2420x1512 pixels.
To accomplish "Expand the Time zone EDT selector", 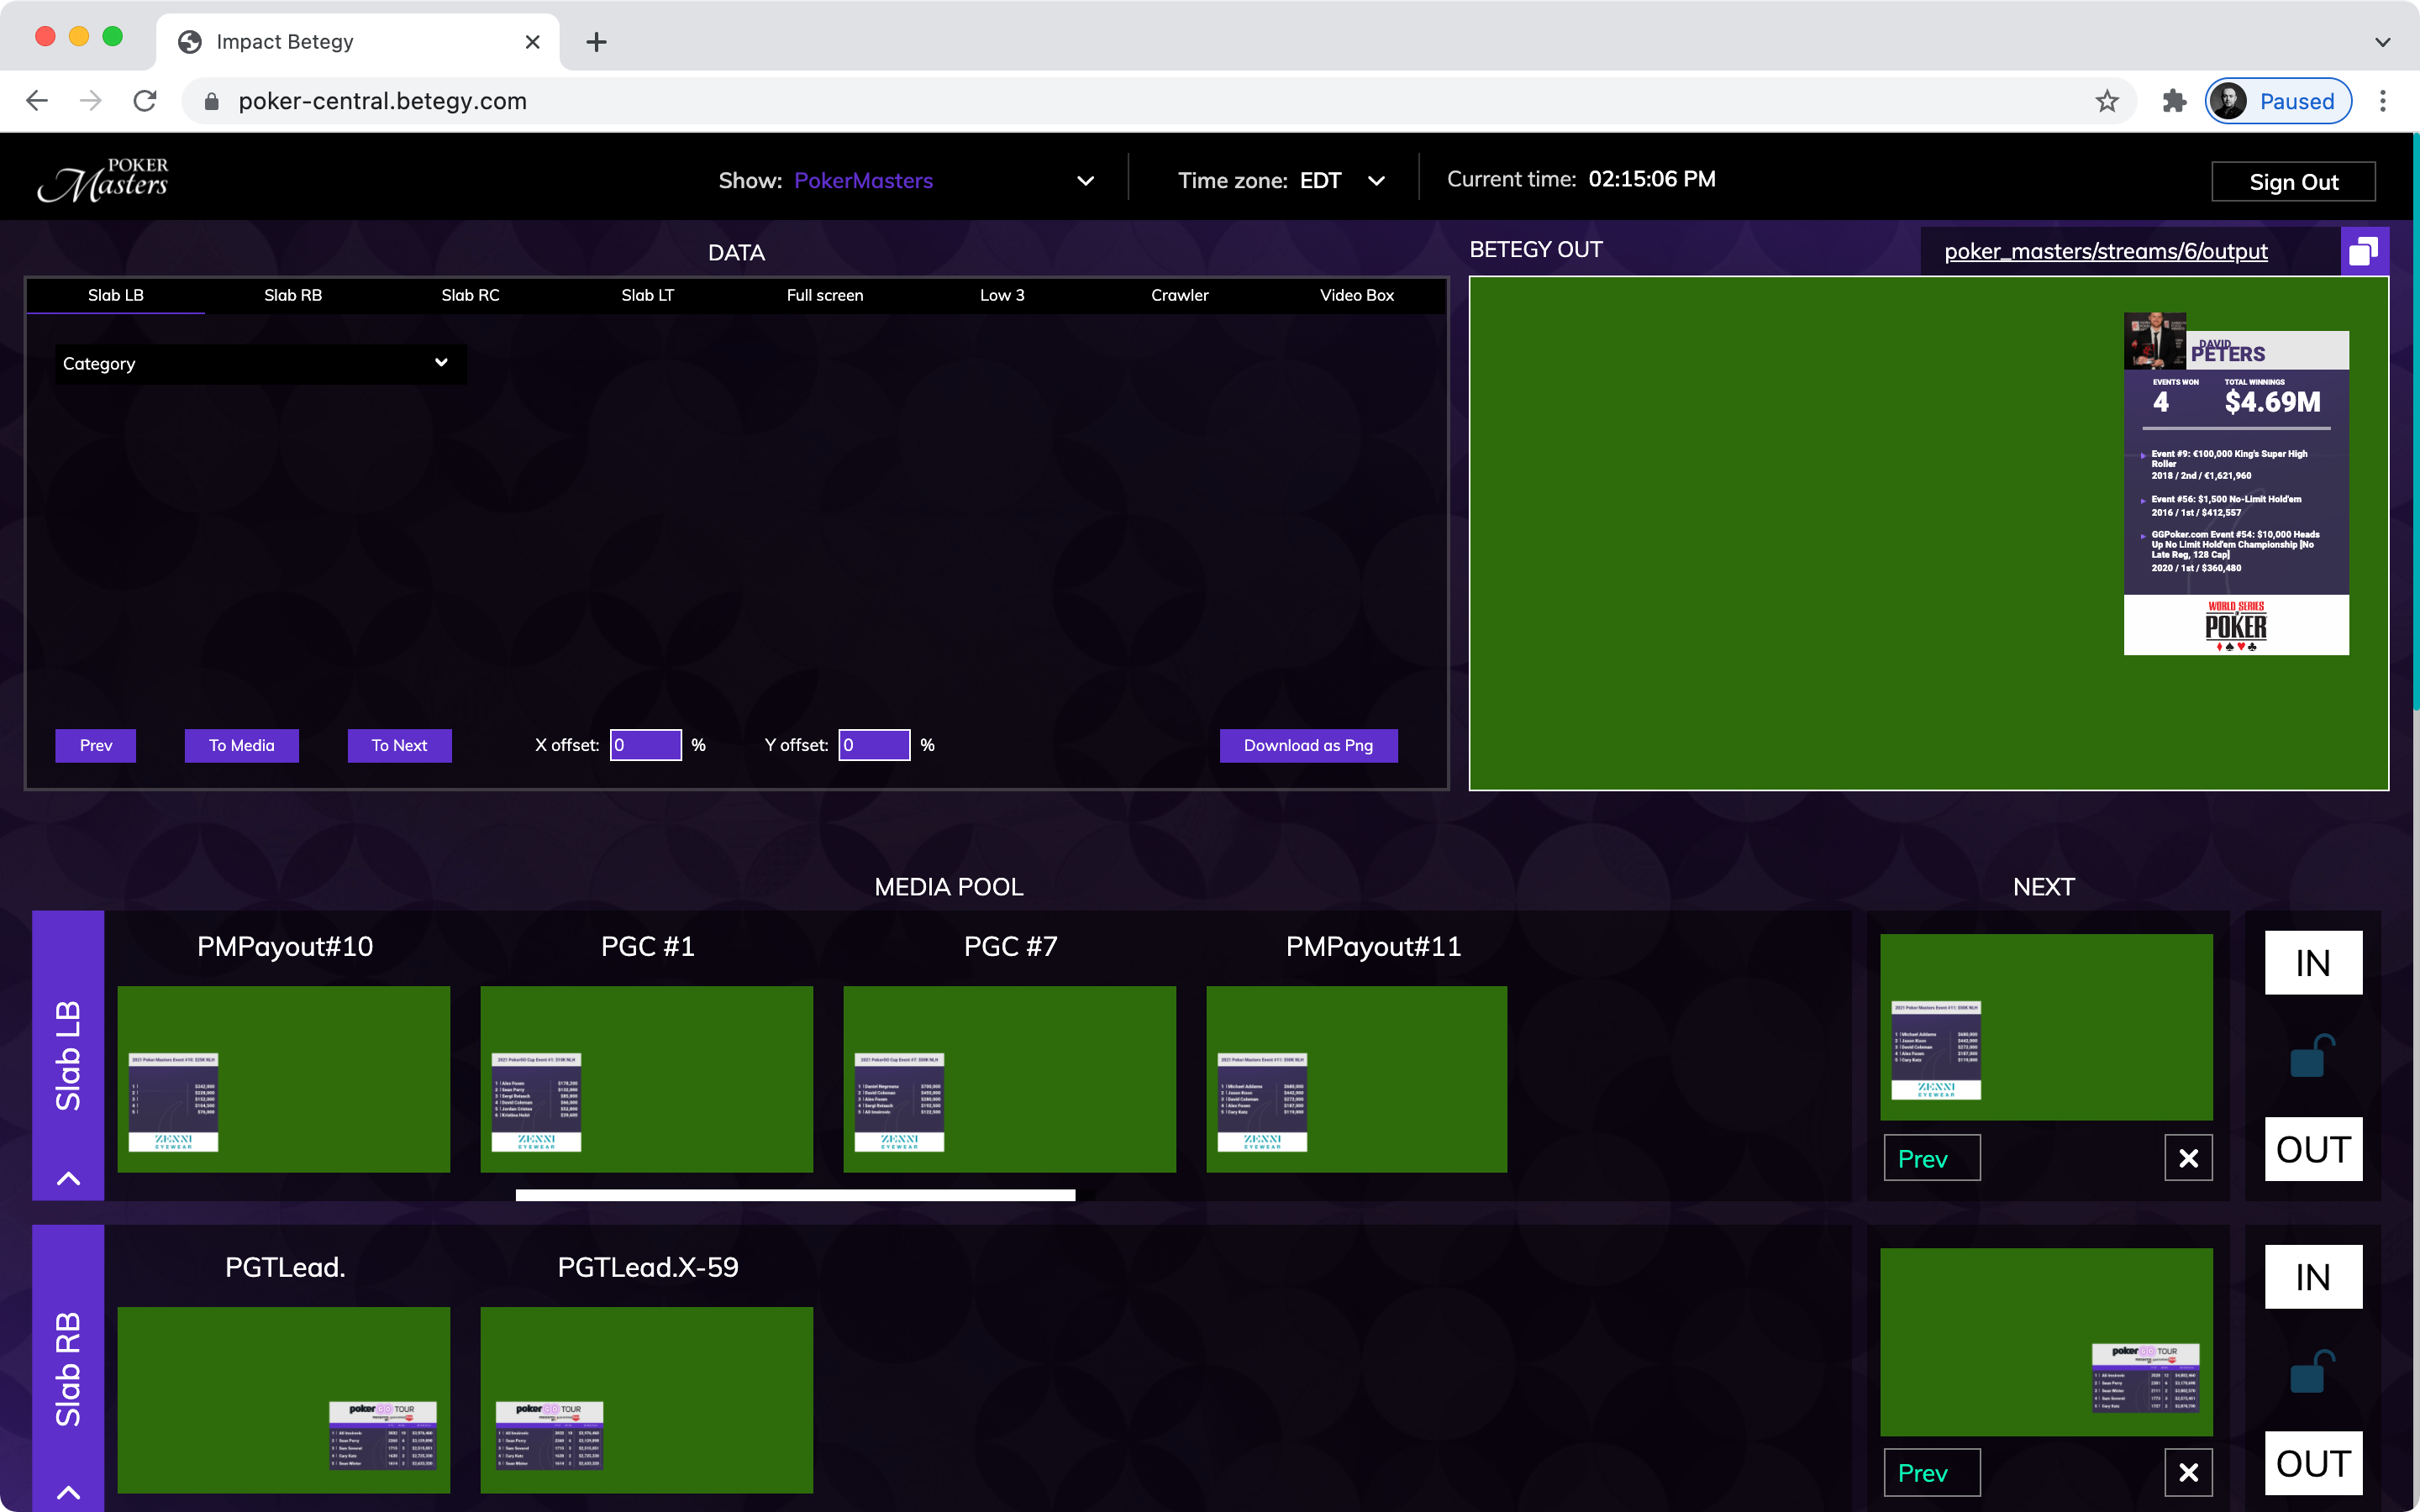I will pyautogui.click(x=1376, y=181).
